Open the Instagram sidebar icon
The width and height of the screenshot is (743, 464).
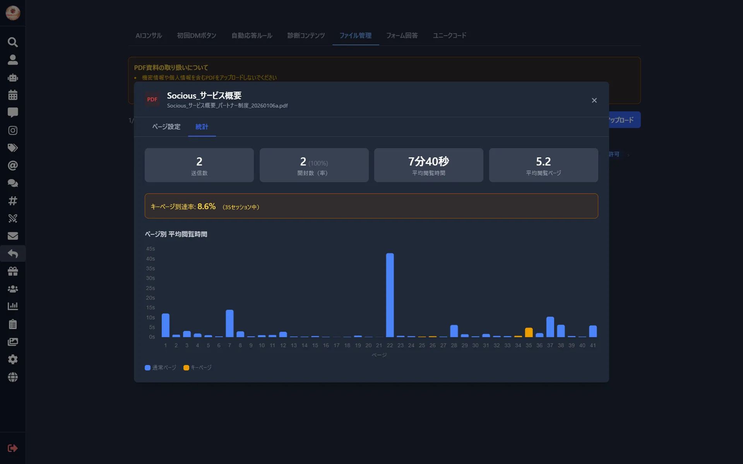[13, 130]
